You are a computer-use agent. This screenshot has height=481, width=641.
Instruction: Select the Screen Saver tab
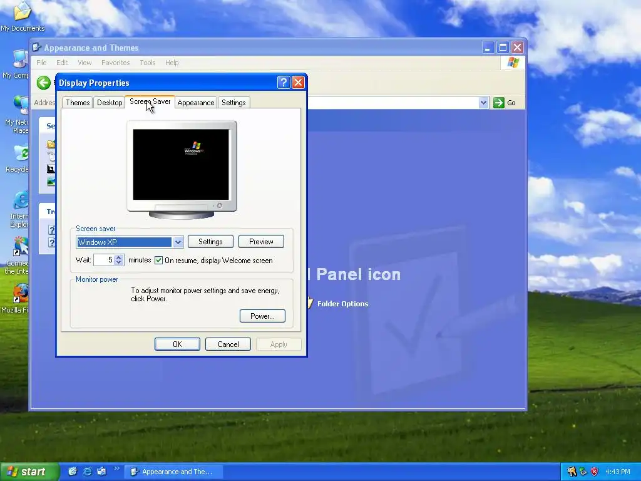click(150, 101)
